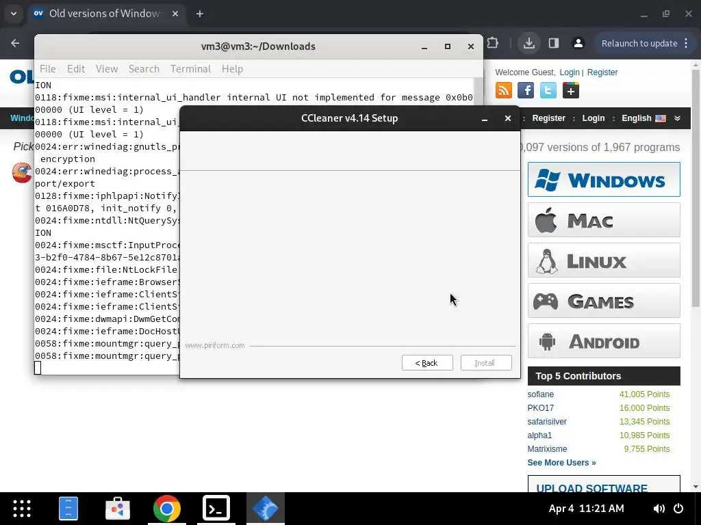
Task: Launch the Files app from taskbar
Action: tap(68, 509)
